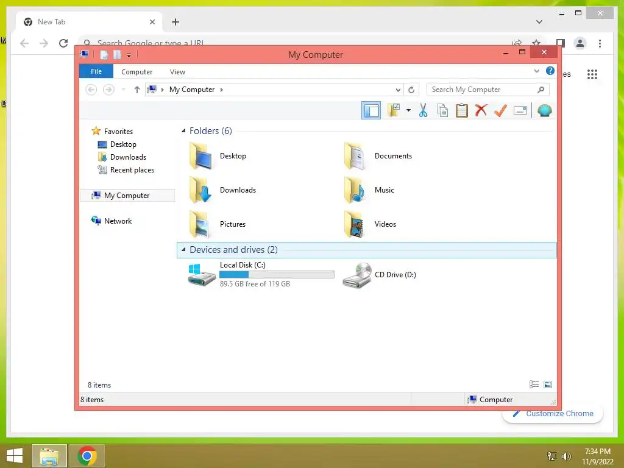Screen dimensions: 624x468
Task: Collapse the Folders (6) group
Action: [183, 130]
